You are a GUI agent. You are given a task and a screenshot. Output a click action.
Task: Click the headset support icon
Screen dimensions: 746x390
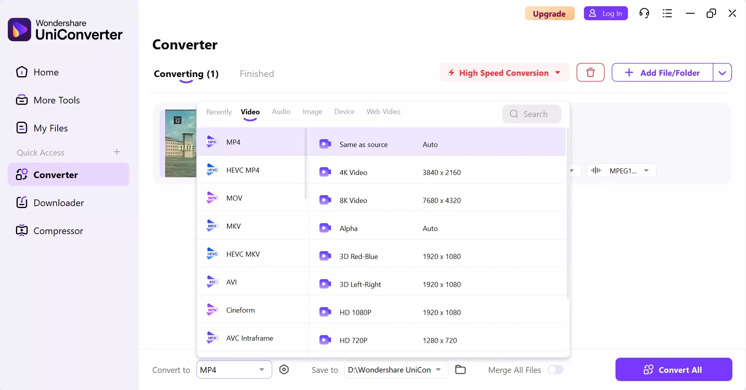coord(644,13)
